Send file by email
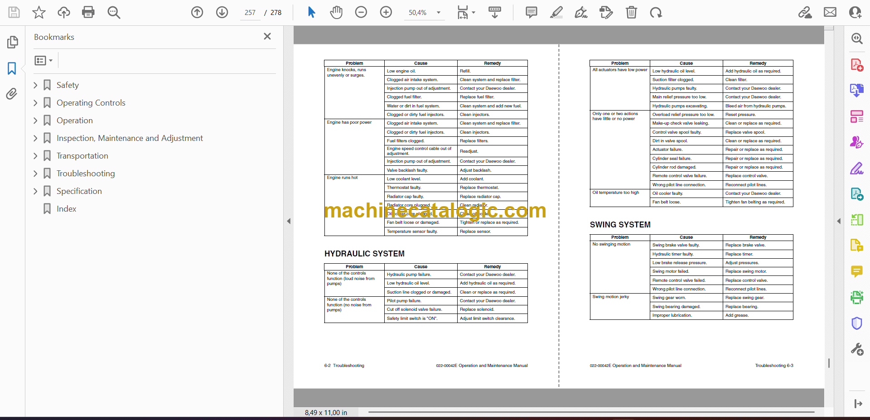The width and height of the screenshot is (870, 420). coord(830,12)
